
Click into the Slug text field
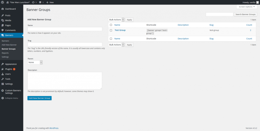click(x=65, y=44)
